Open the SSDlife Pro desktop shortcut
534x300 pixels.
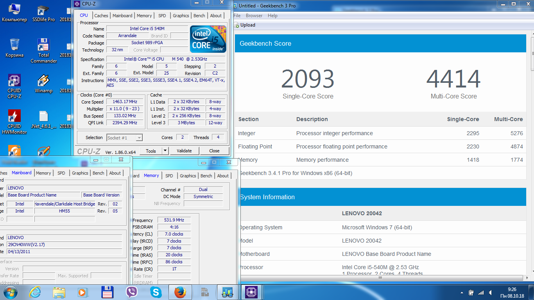point(43,12)
